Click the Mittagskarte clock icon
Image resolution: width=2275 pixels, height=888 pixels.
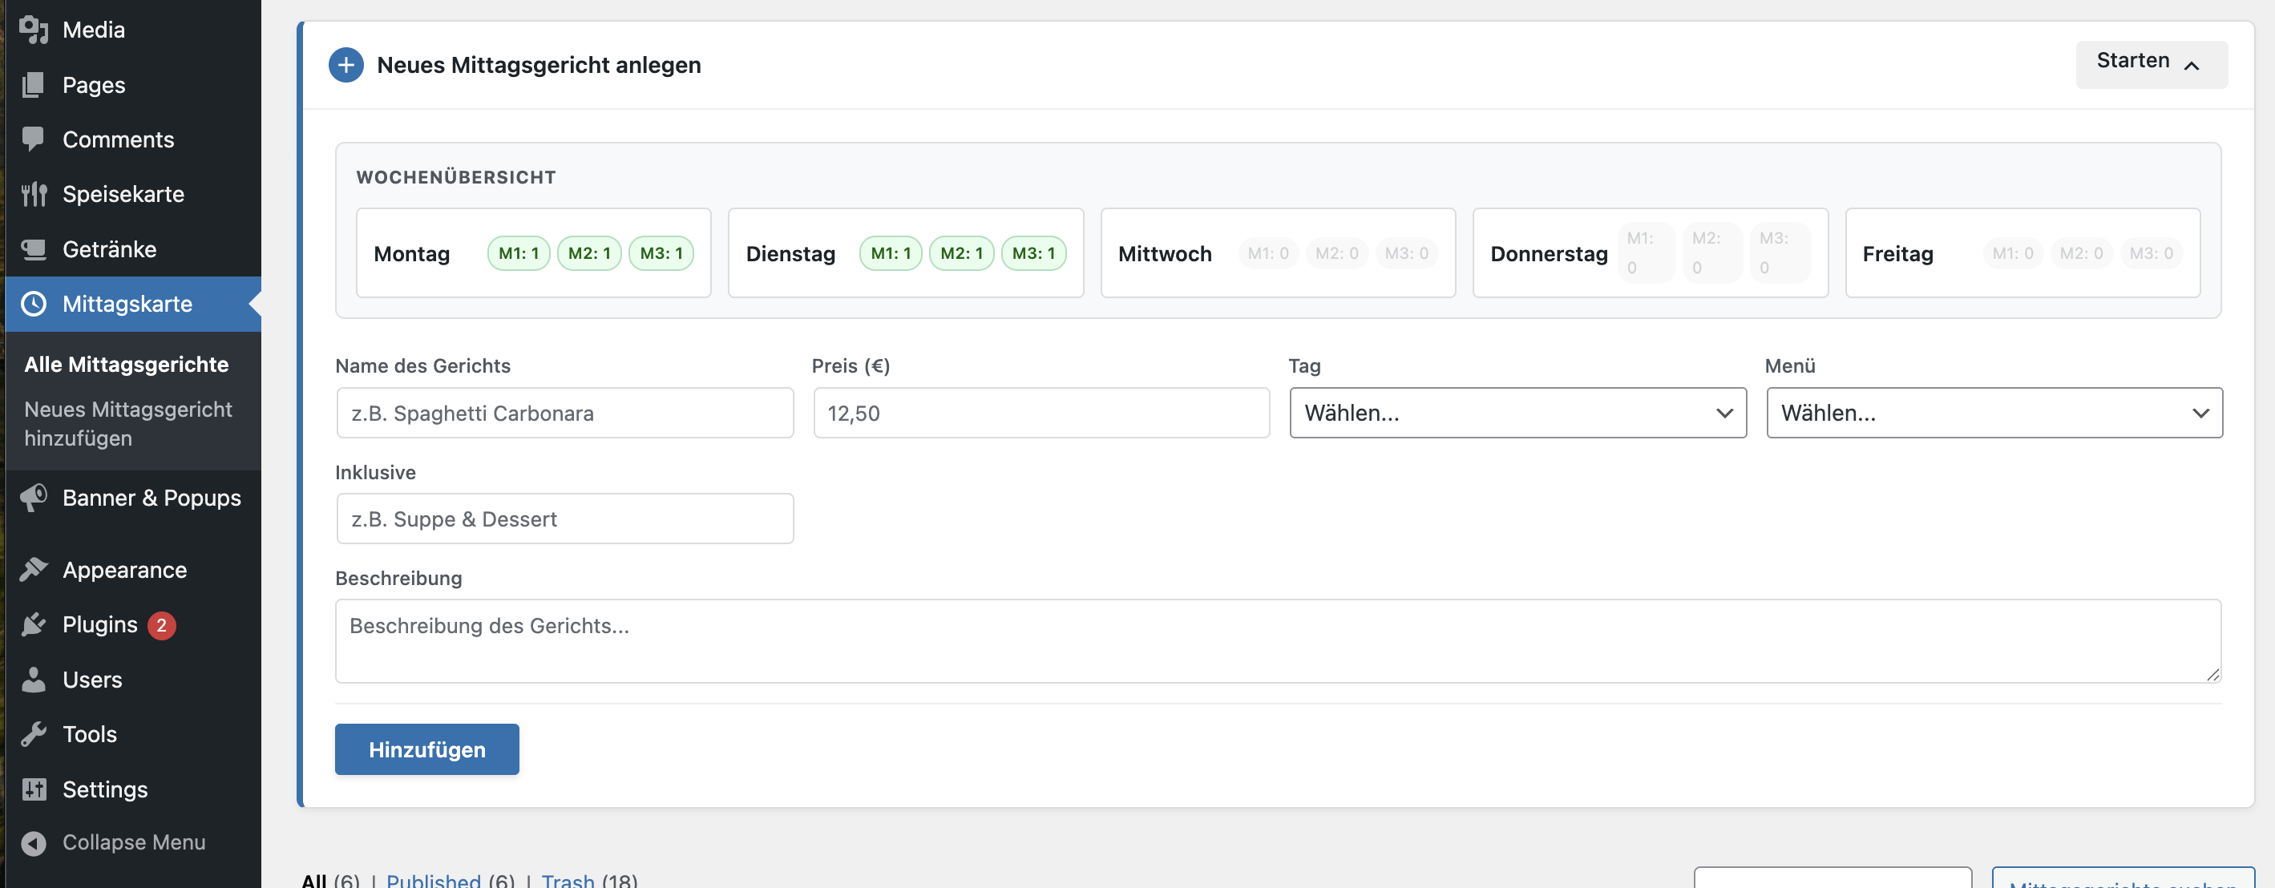[x=33, y=304]
